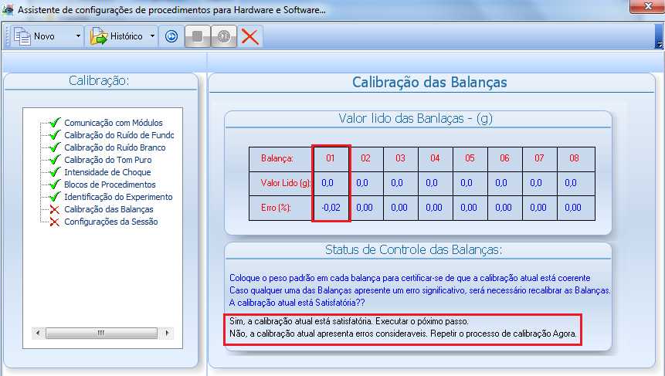Select Intensidade de Choque step
665x376 pixels.
coord(107,171)
